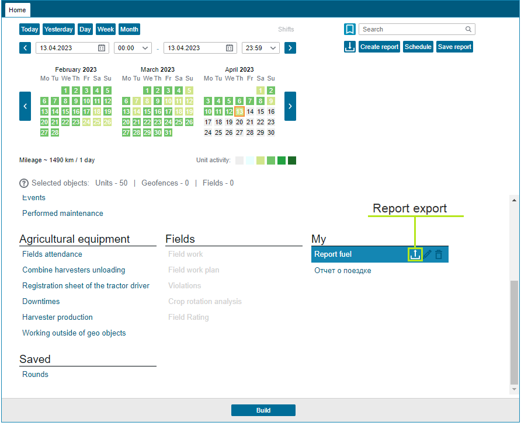
Task: Select March 31 in the calendar
Action: point(168,132)
